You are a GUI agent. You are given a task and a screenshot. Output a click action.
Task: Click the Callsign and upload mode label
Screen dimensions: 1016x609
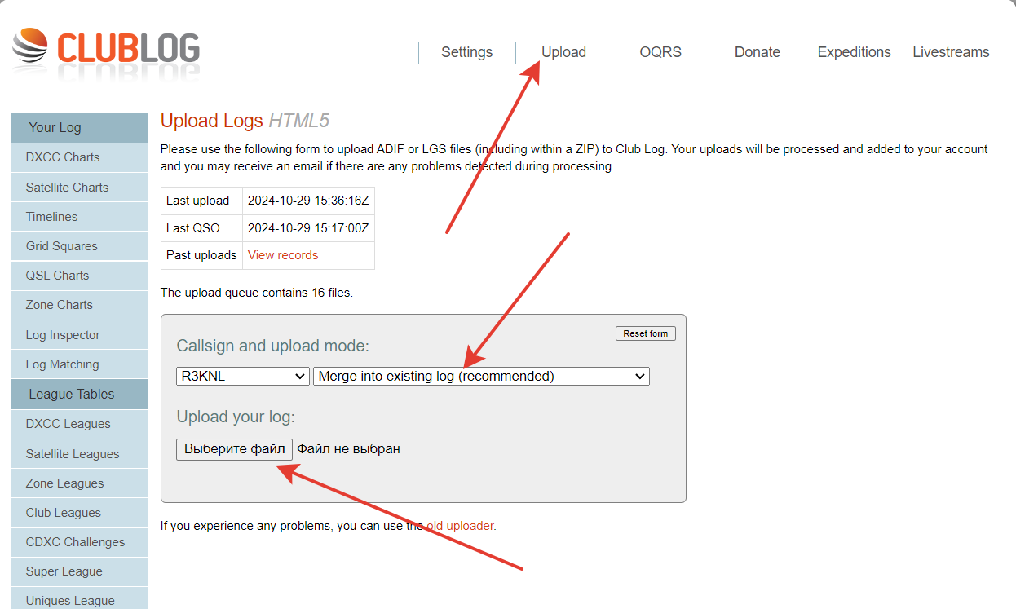tap(273, 346)
